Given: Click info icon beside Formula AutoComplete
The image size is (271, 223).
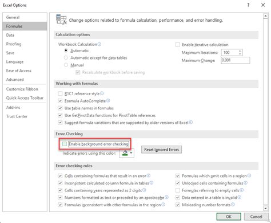Looking at the screenshot, I should [x=108, y=100].
